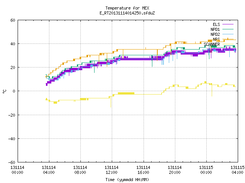Image resolution: width=245 pixels, height=183 pixels.
Task: Click the y-axis label 0
Action: click(x=14, y=91)
